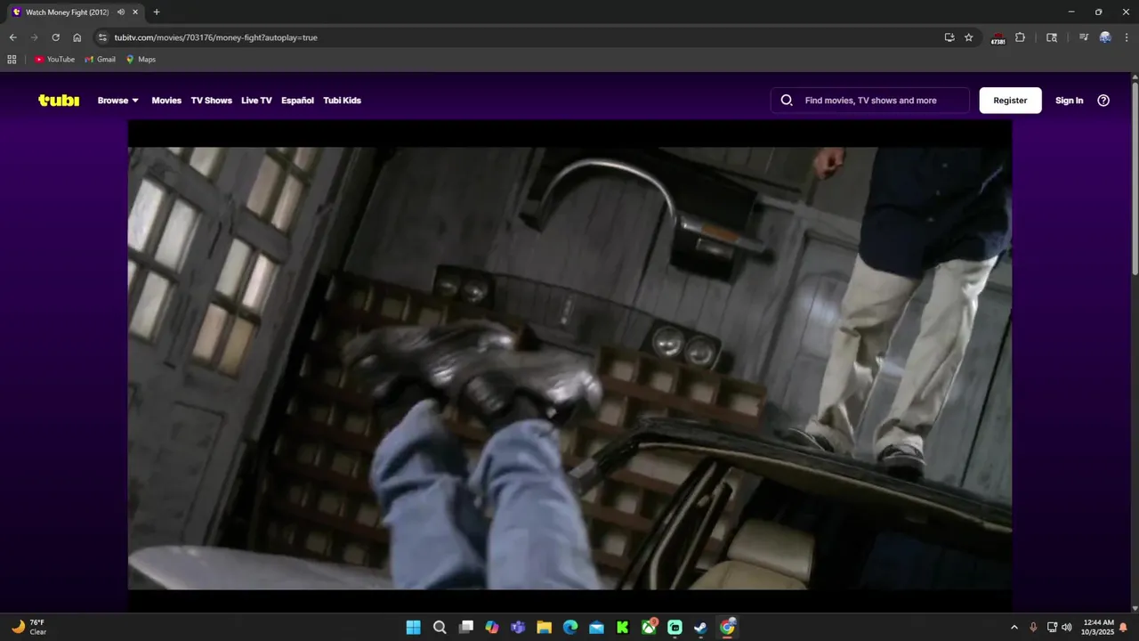Open the Maps bookmark
Image resolution: width=1139 pixels, height=641 pixels.
tap(141, 60)
